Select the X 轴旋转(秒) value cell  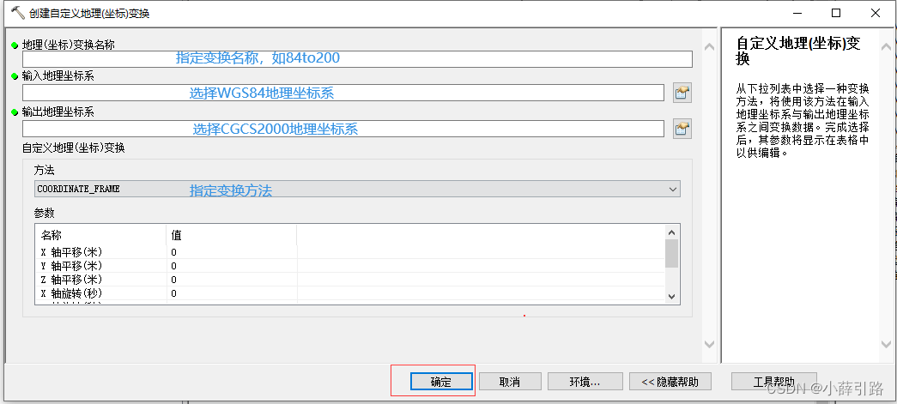pyautogui.click(x=232, y=293)
